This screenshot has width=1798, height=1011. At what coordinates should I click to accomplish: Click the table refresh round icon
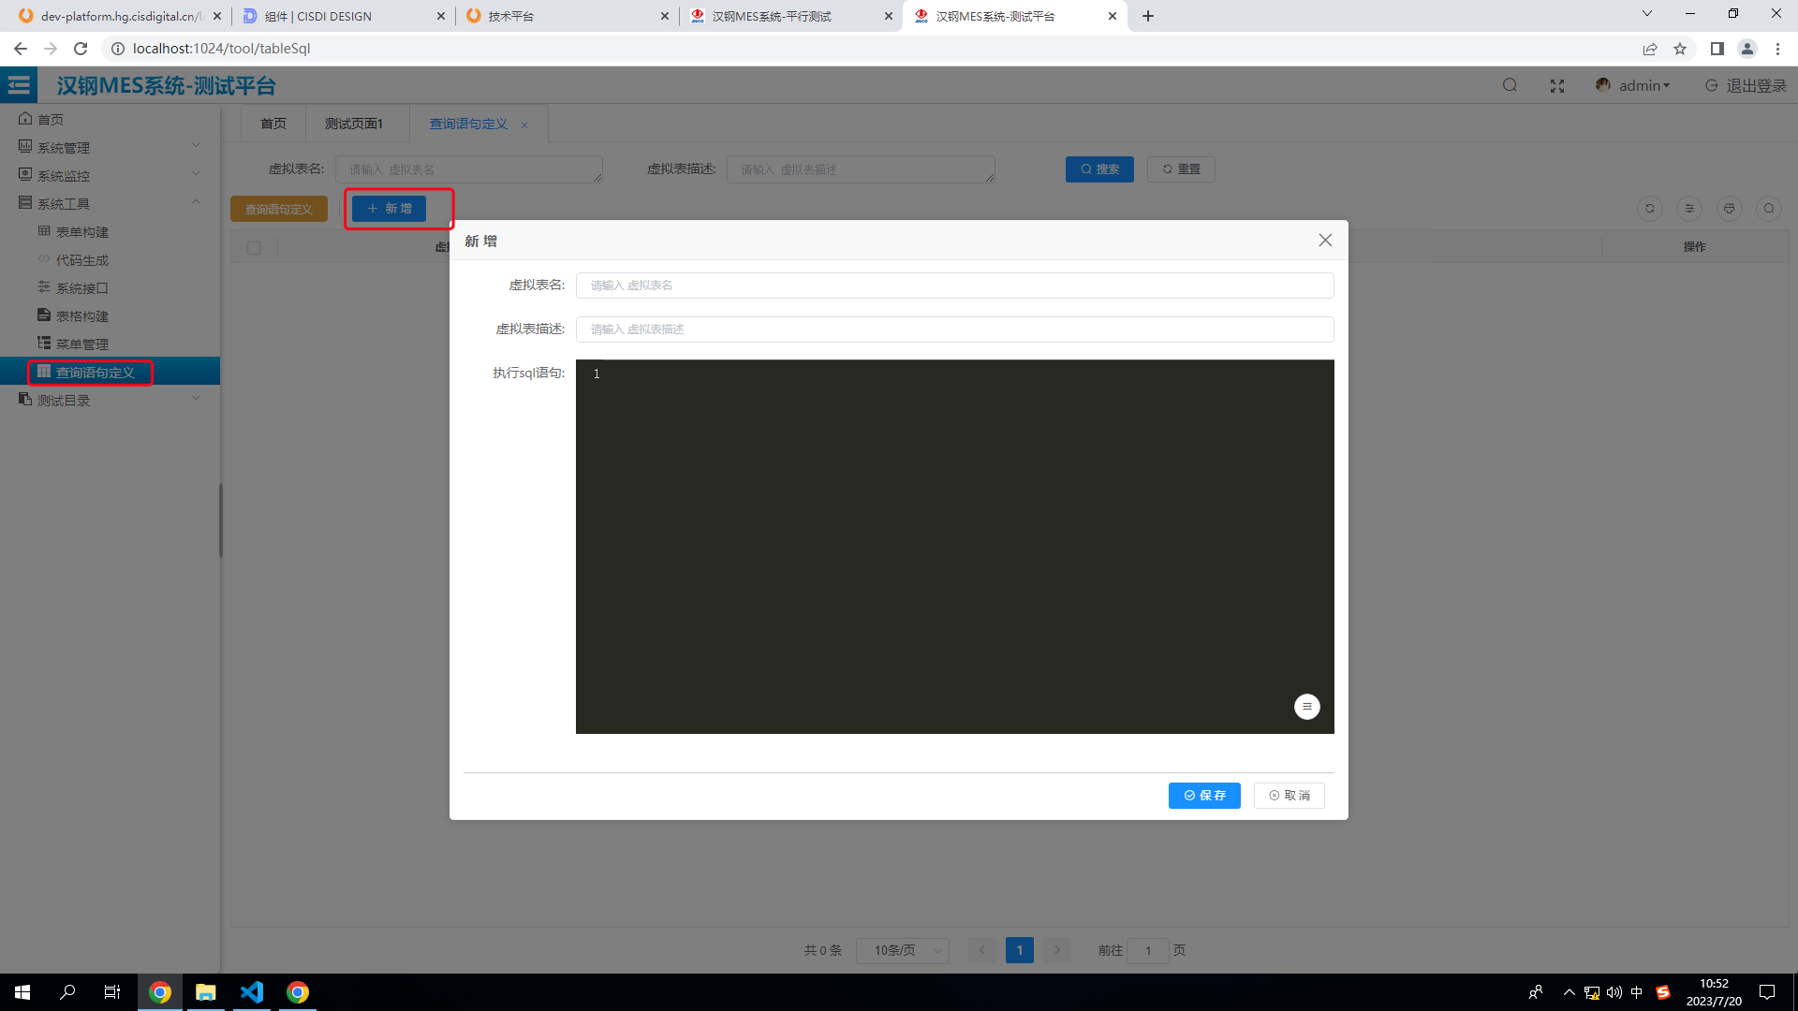[1649, 208]
